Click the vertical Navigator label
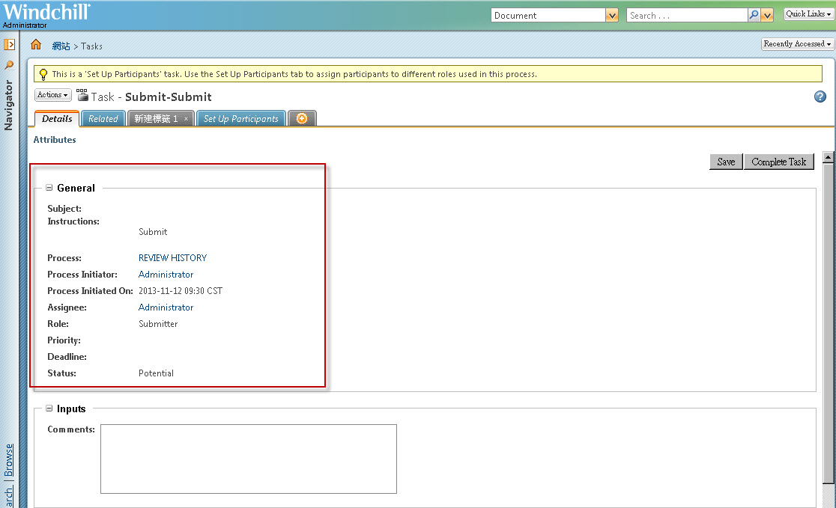Viewport: 836px width, 508px height. [x=8, y=105]
